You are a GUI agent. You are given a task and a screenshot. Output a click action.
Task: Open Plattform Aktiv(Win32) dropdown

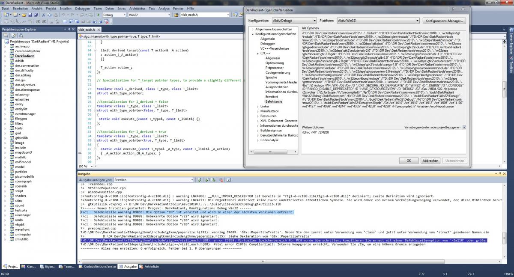tap(377, 21)
